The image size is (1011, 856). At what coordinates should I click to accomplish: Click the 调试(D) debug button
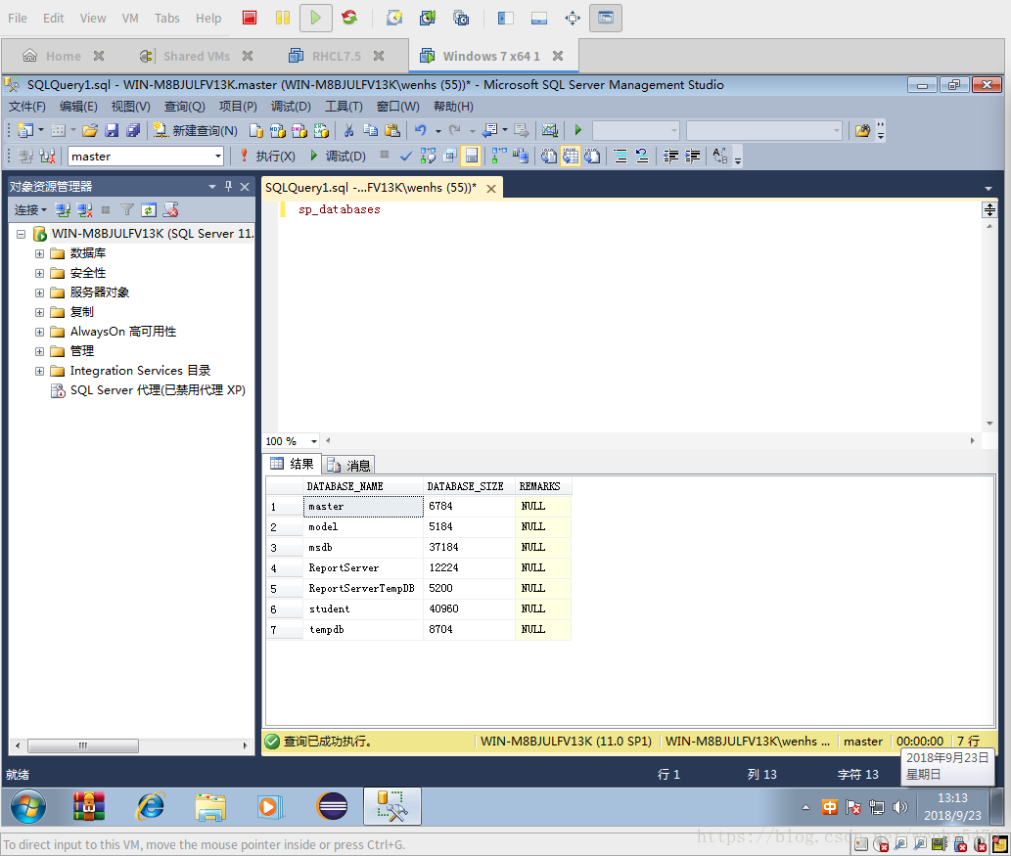[x=338, y=156]
